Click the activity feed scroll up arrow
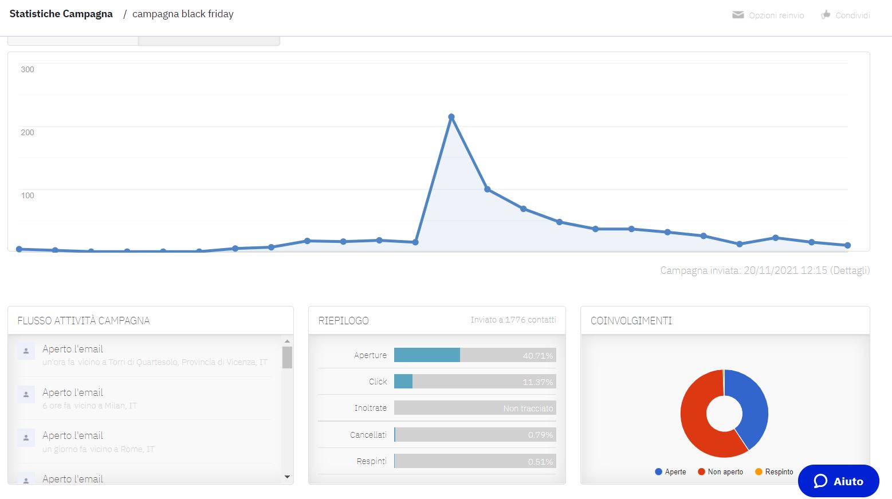 tap(287, 341)
